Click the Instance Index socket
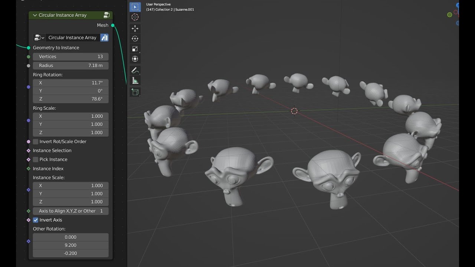The image size is (475, 267). [29, 168]
